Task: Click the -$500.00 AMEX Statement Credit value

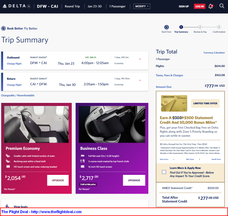Action: pyautogui.click(x=213, y=188)
